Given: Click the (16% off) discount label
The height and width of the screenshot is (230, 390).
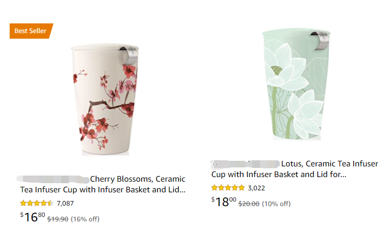Looking at the screenshot, I should tap(85, 219).
